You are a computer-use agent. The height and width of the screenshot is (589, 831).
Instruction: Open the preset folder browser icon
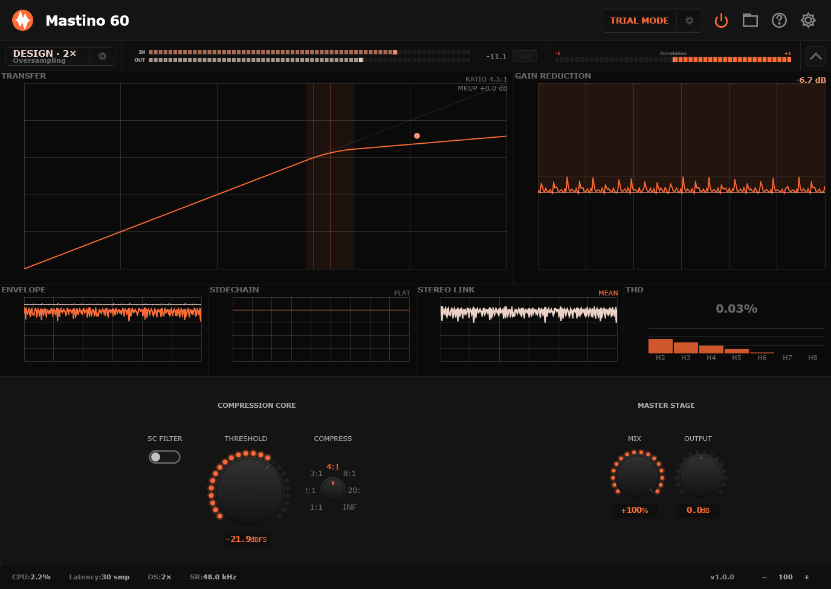(x=750, y=21)
